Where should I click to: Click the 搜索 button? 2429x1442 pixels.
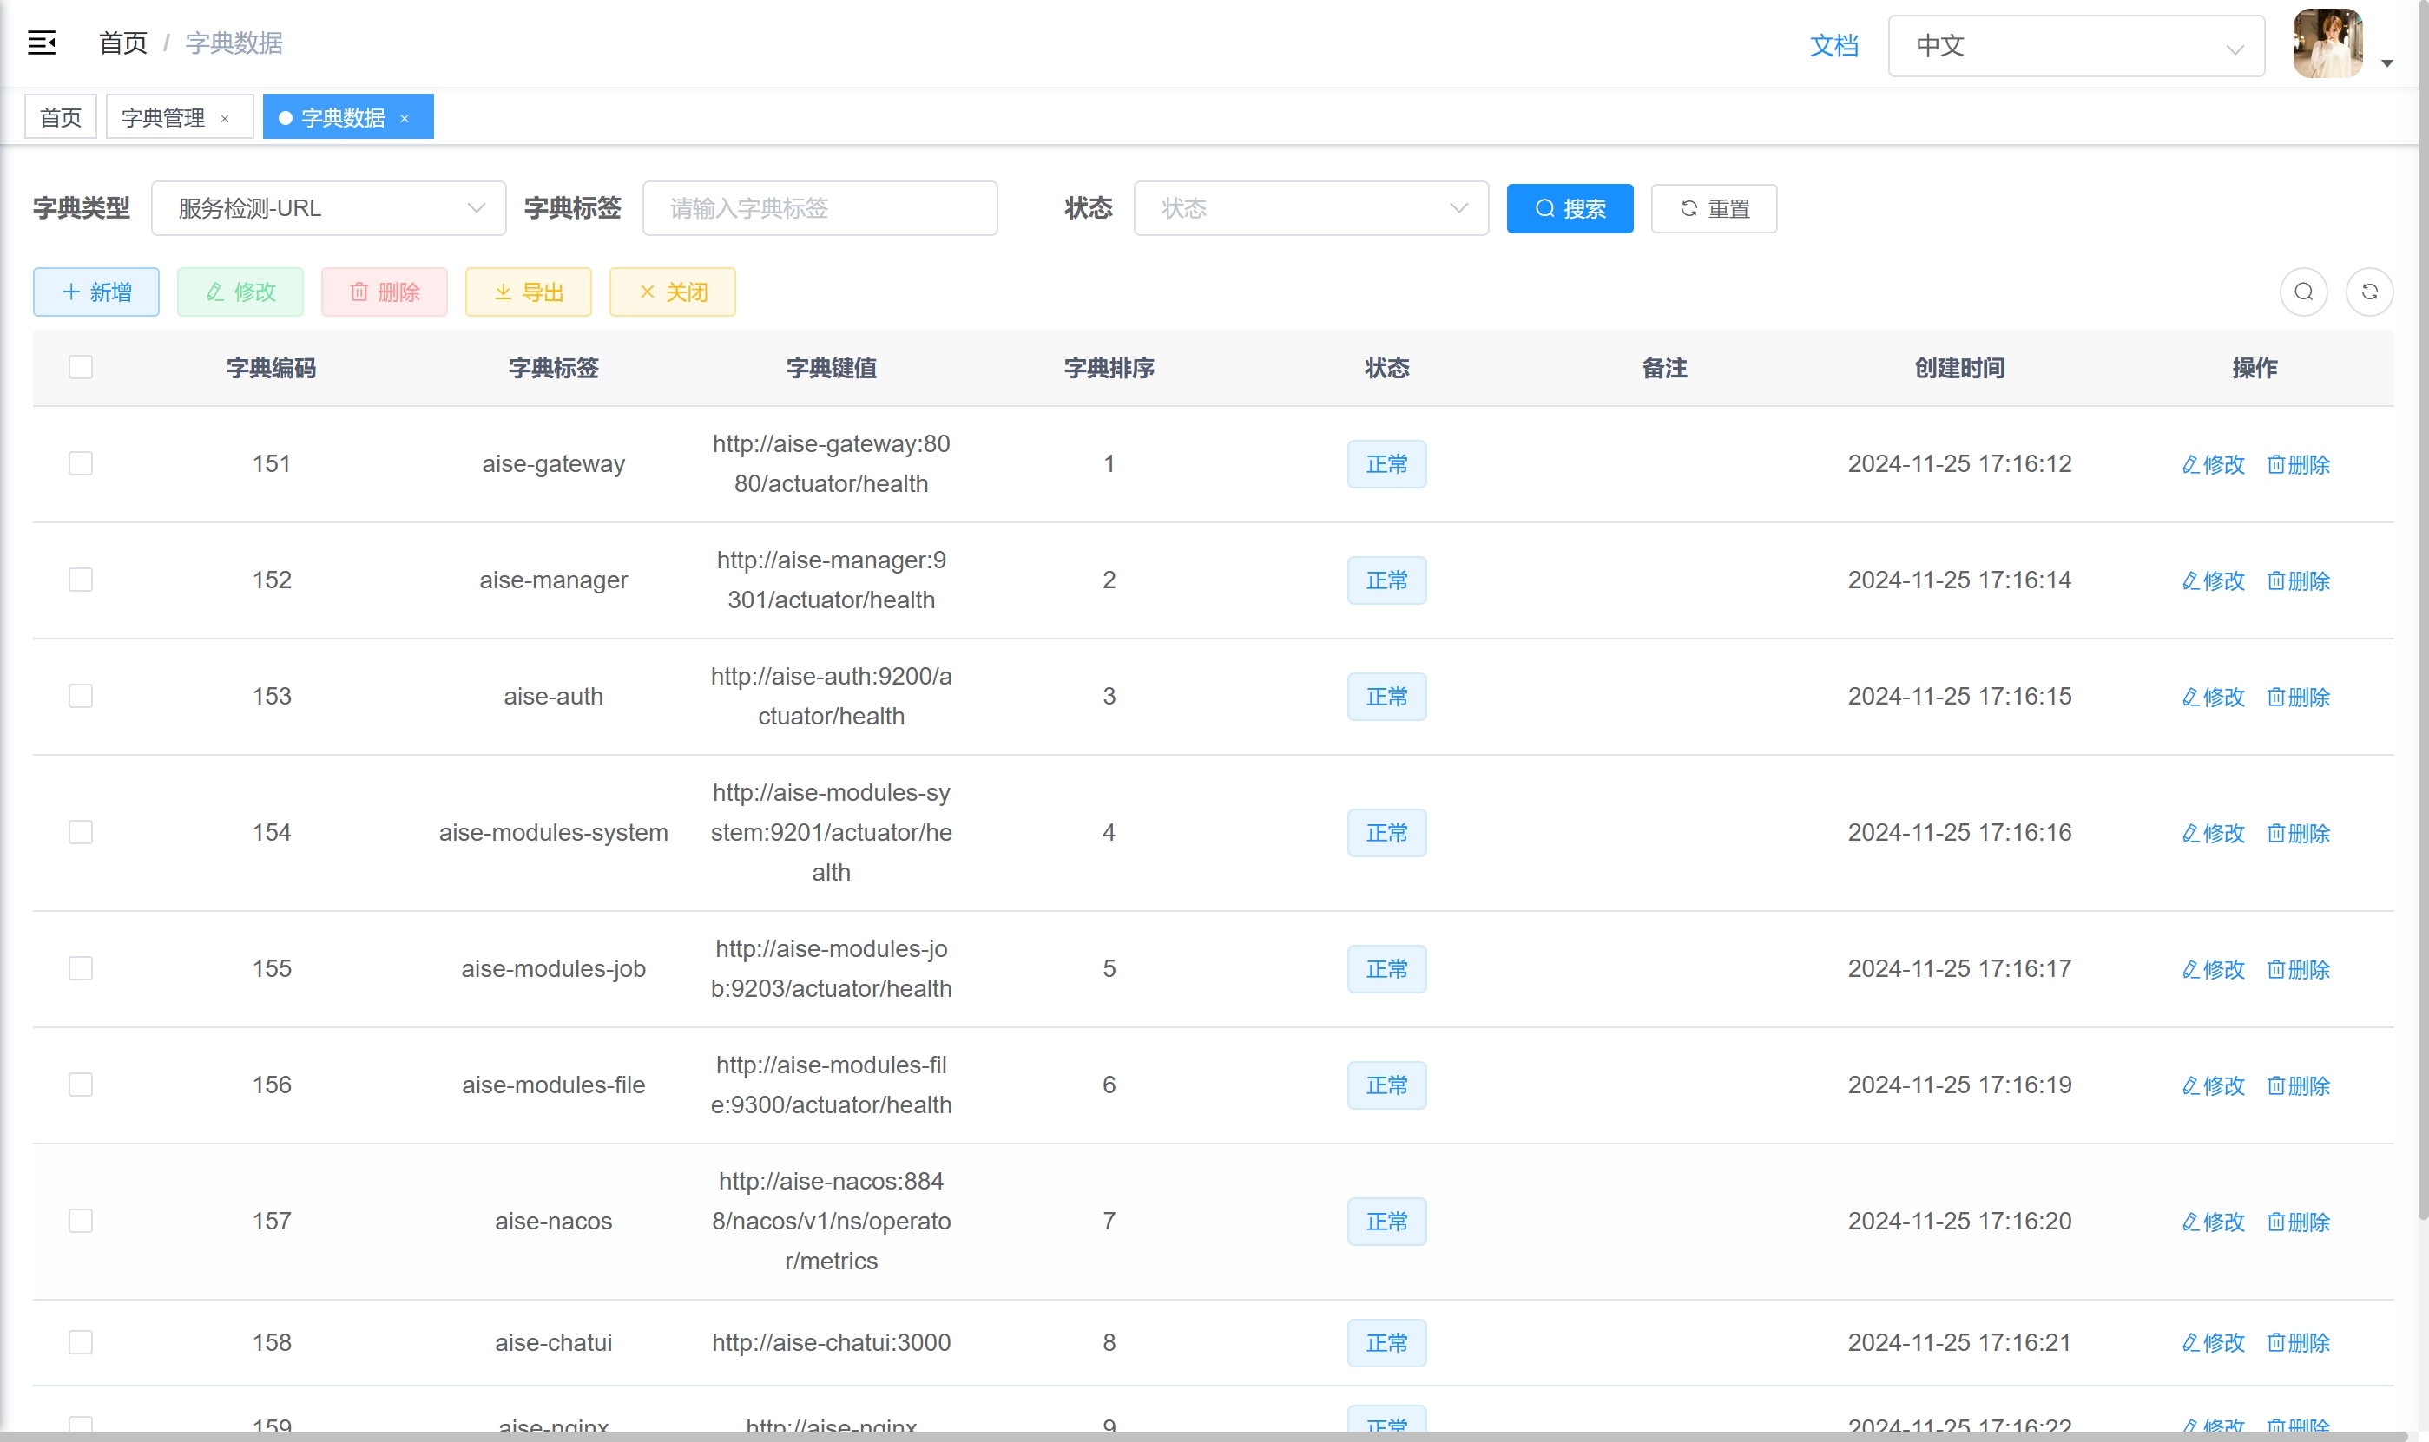tap(1569, 208)
